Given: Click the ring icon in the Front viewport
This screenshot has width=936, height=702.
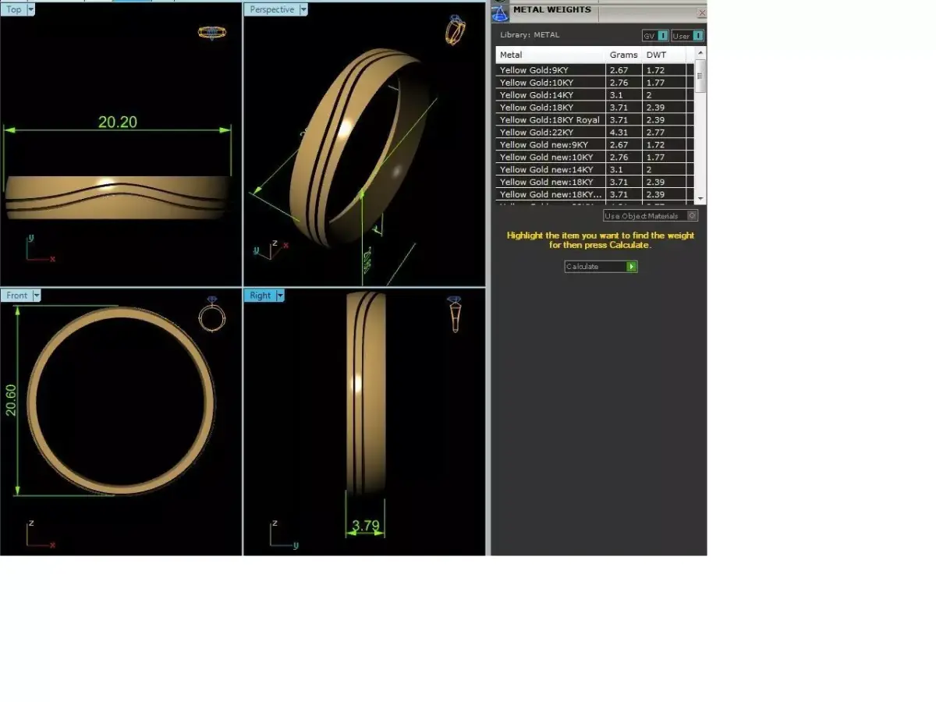Looking at the screenshot, I should (x=211, y=317).
